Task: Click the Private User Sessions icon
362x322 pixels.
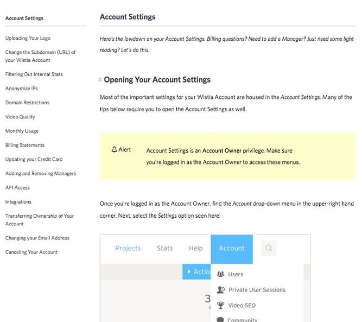Action: pos(220,290)
